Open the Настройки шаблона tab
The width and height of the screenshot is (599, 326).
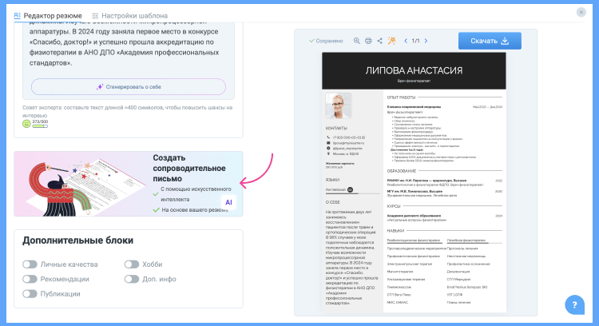[130, 16]
